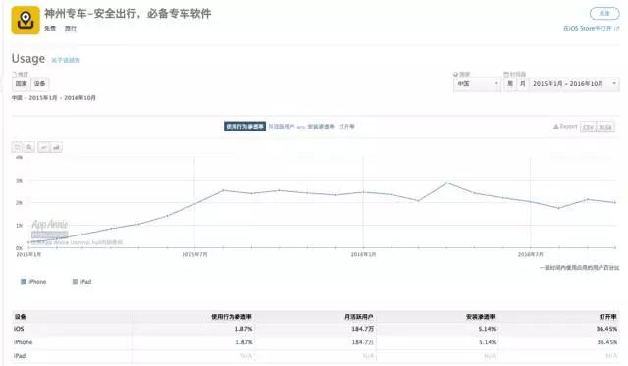Export data as XLSX
Viewport: 628px width, 366px height.
(x=605, y=127)
